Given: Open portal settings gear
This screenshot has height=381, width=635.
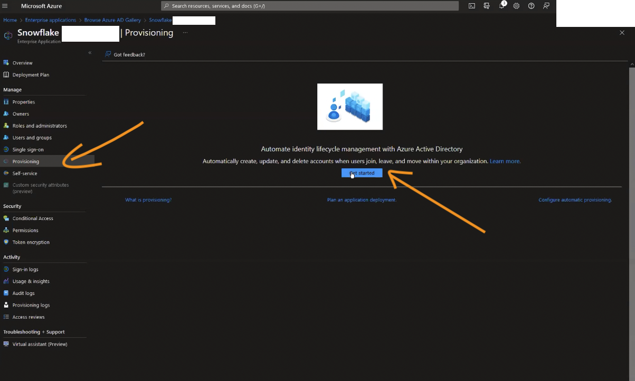Looking at the screenshot, I should 516,6.
